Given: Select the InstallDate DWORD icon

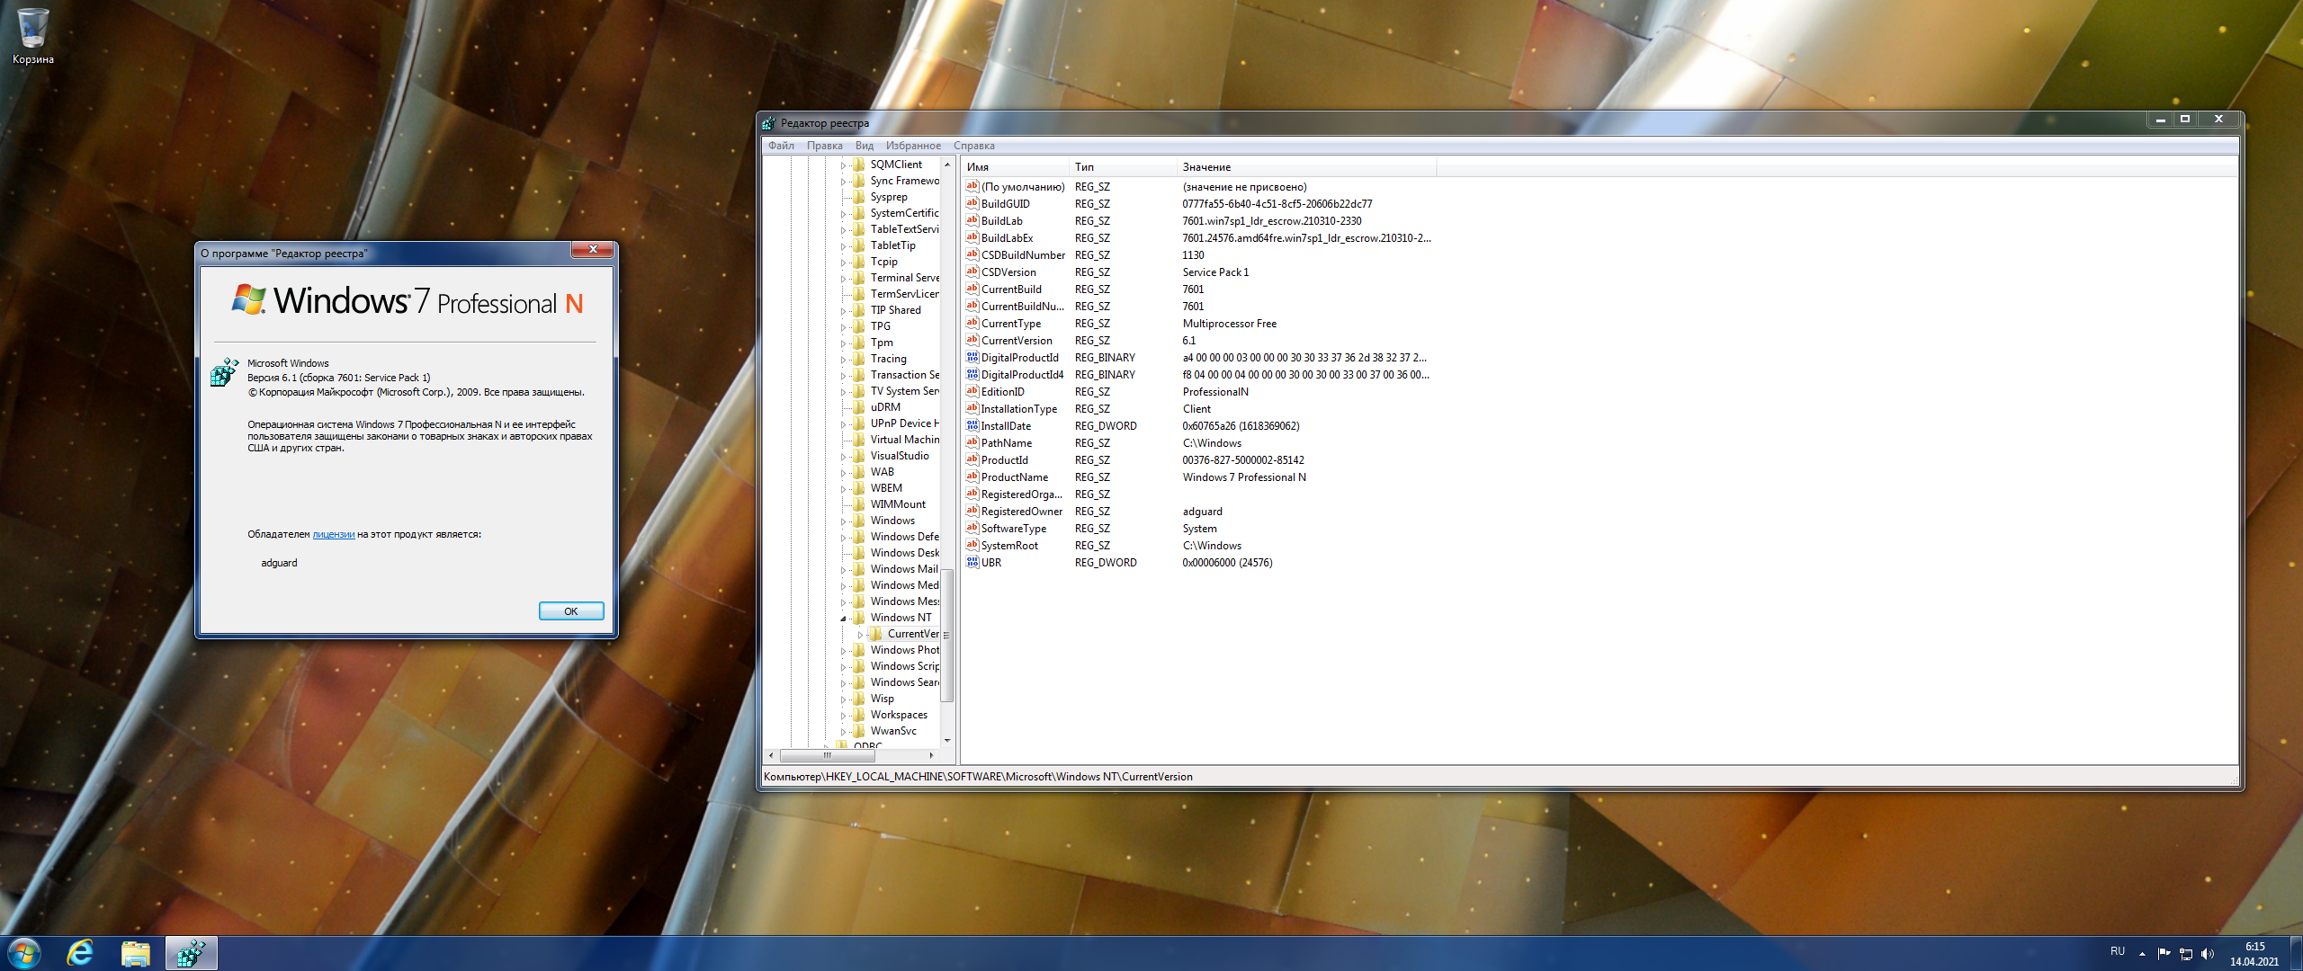Looking at the screenshot, I should (x=972, y=426).
